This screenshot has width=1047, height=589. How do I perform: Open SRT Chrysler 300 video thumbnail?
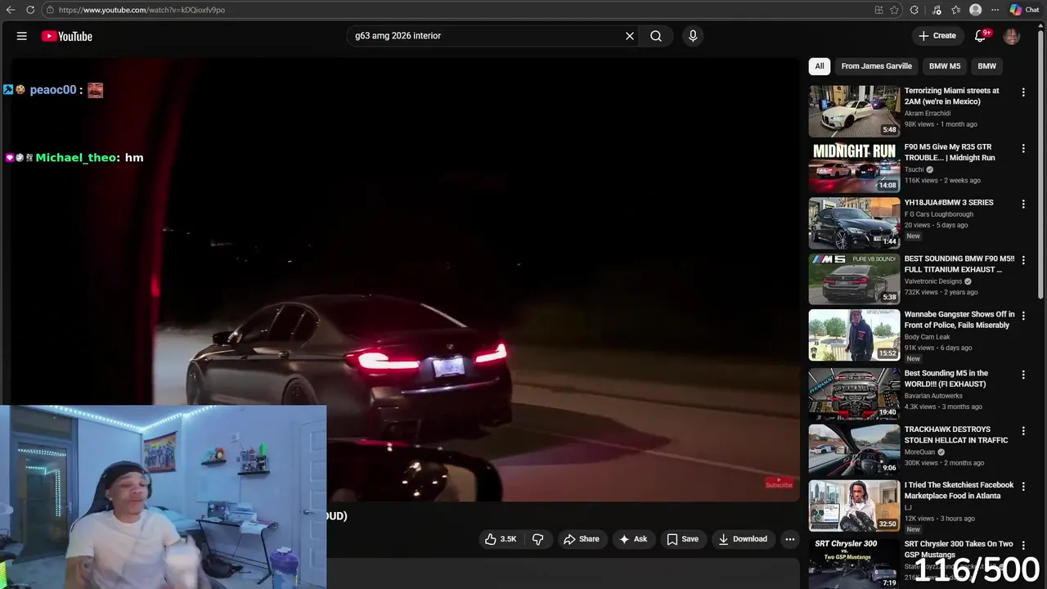pyautogui.click(x=854, y=563)
